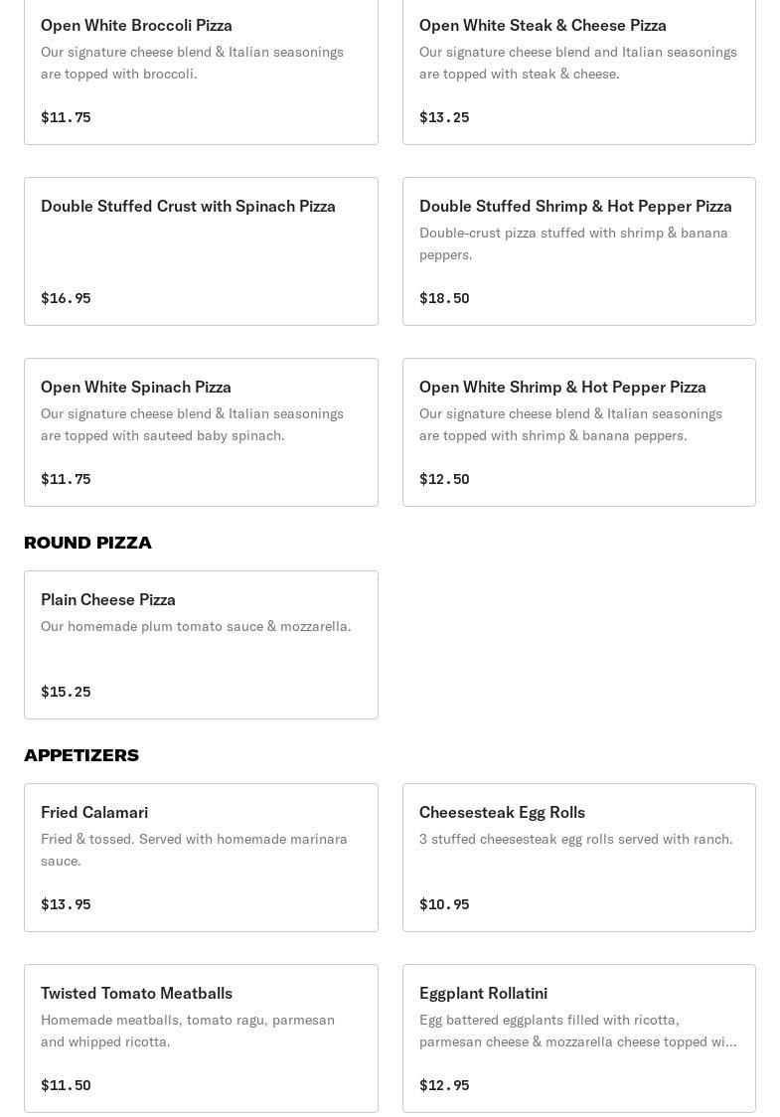Open the Open White Broccoli Pizza item
Viewport: 780px width, 1117px height.
tap(201, 70)
